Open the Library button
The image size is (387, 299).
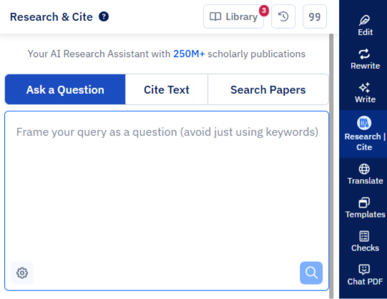pos(233,17)
